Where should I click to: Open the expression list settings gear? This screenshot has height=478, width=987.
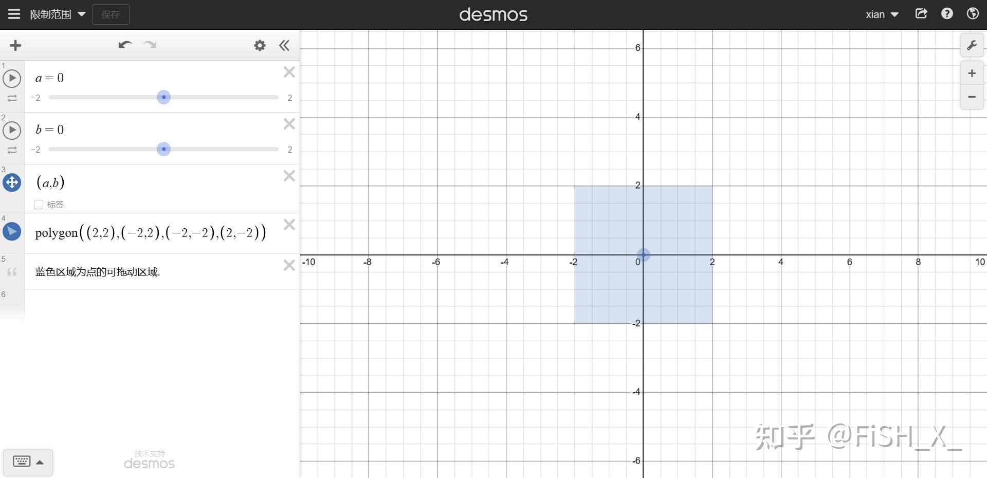(x=260, y=46)
